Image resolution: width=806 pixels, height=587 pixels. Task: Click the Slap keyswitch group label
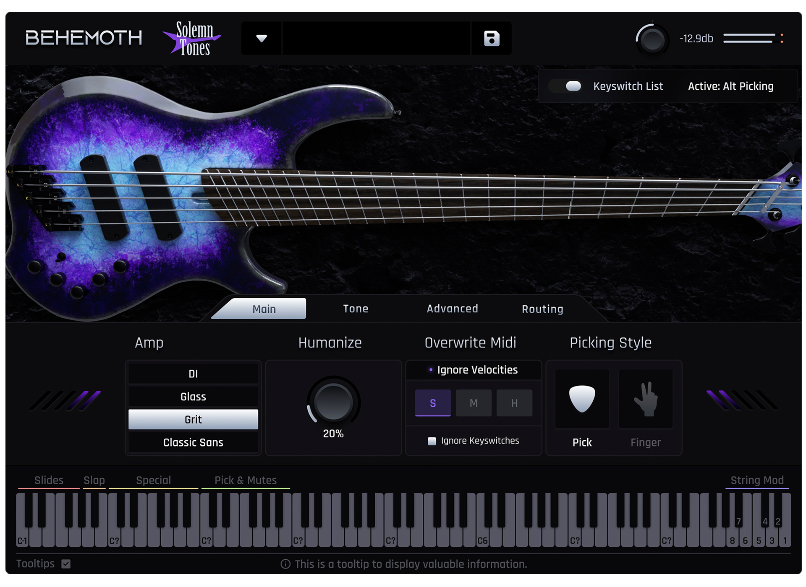point(94,481)
